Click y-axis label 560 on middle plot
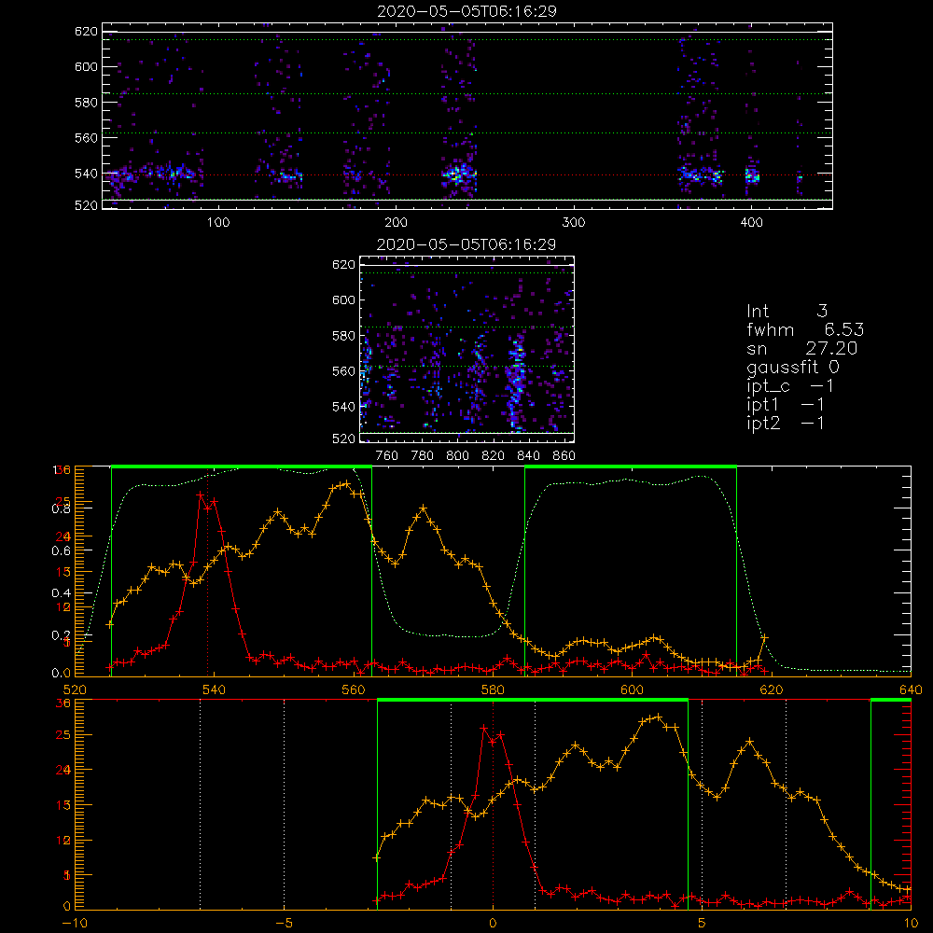 pyautogui.click(x=343, y=371)
